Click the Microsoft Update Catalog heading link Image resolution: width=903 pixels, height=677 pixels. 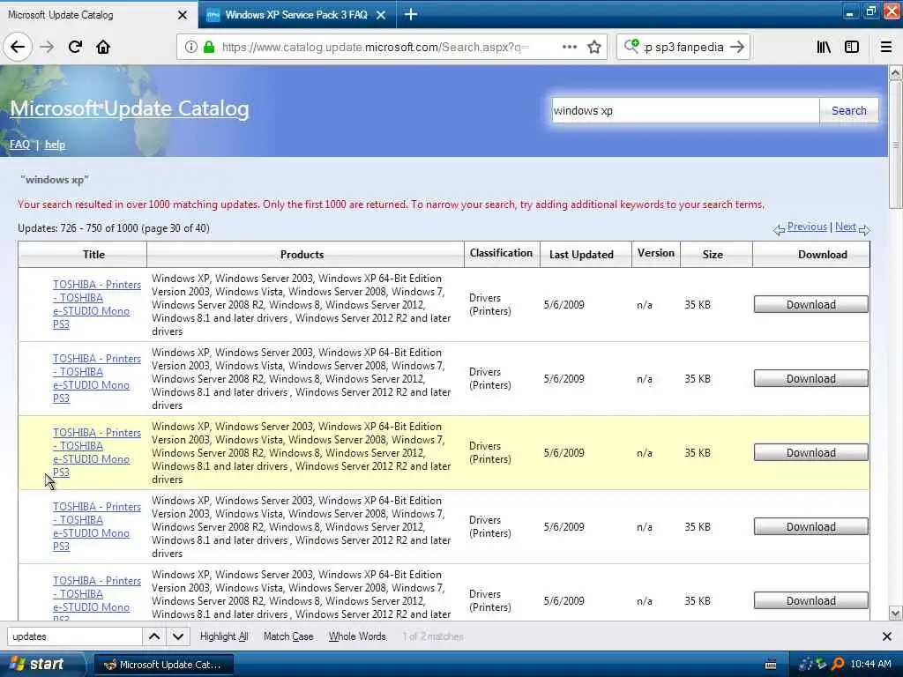coord(130,108)
